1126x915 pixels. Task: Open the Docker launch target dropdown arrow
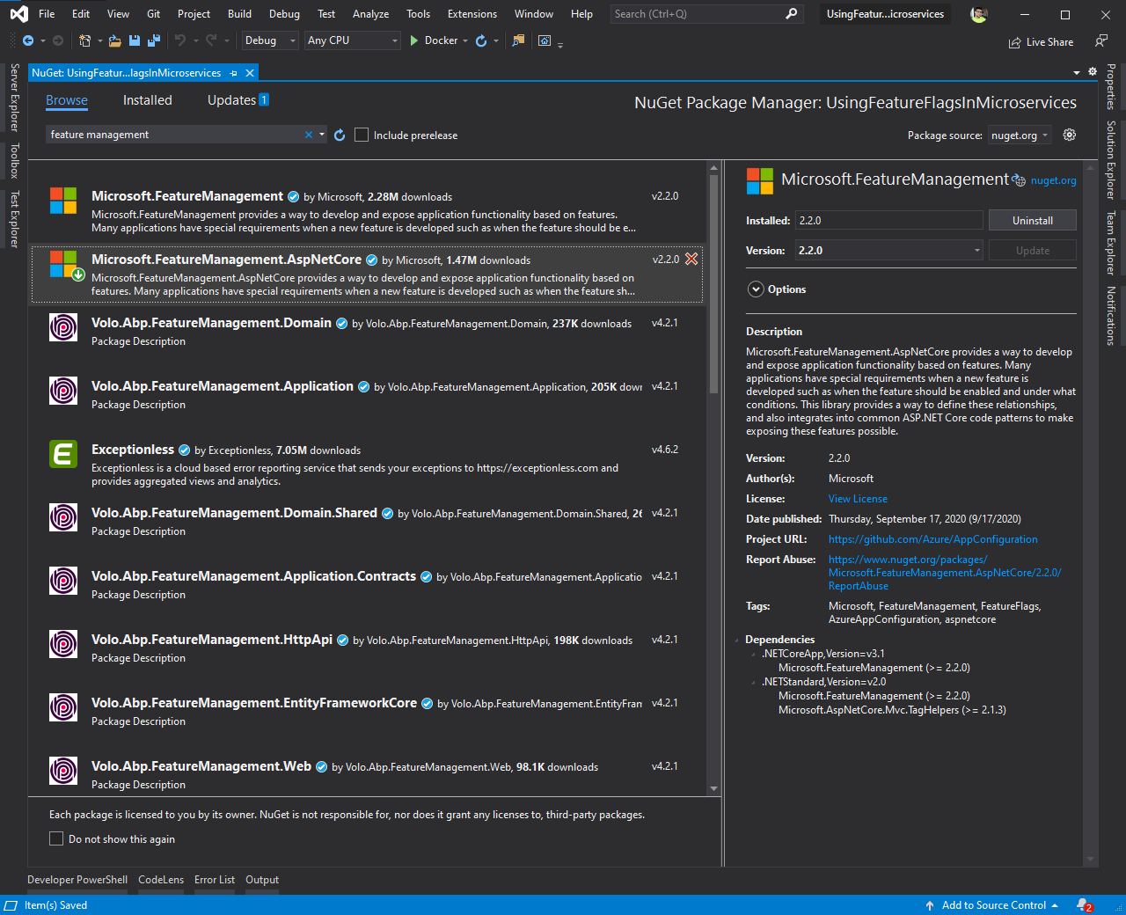pos(465,40)
